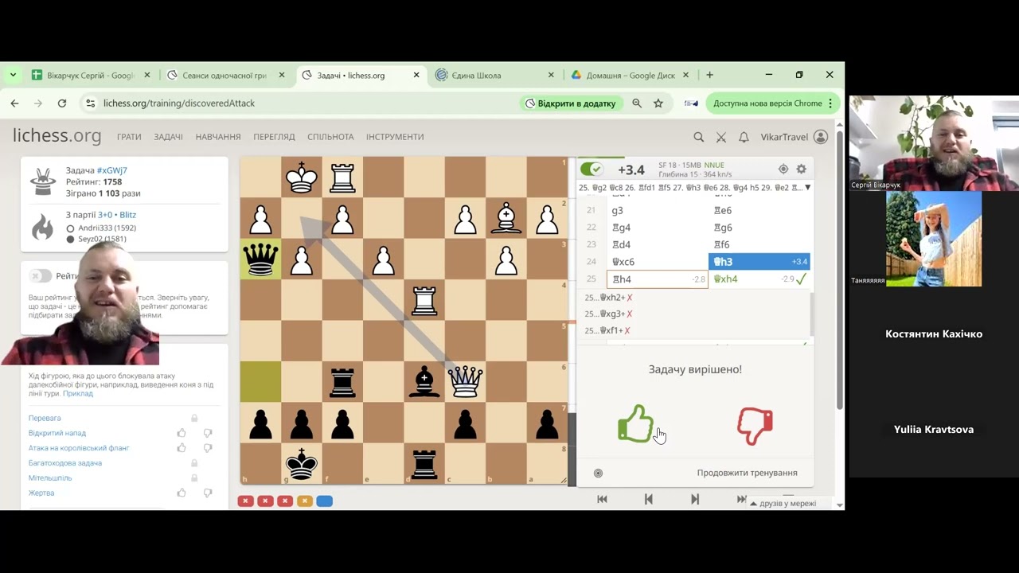Expand the friends online panel
This screenshot has width=1019, height=573.
[x=783, y=504]
